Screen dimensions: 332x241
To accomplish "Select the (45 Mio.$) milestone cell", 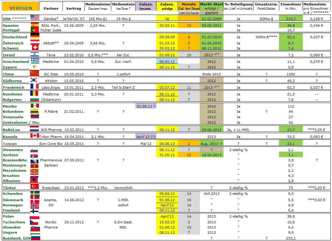I will click(x=98, y=19).
